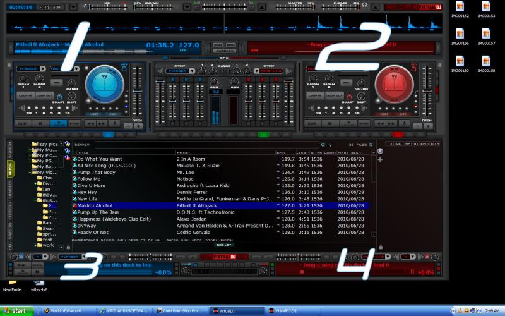The image size is (505, 316).
Task: Pause playback on deck 1
Action: pyautogui.click(x=40, y=123)
